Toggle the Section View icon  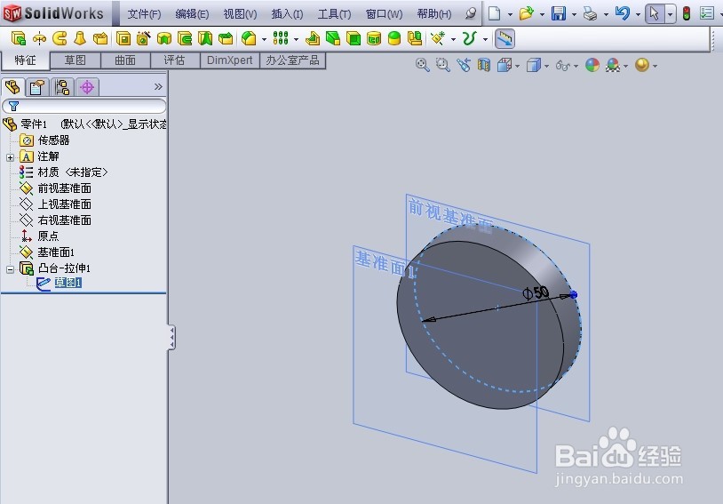484,65
